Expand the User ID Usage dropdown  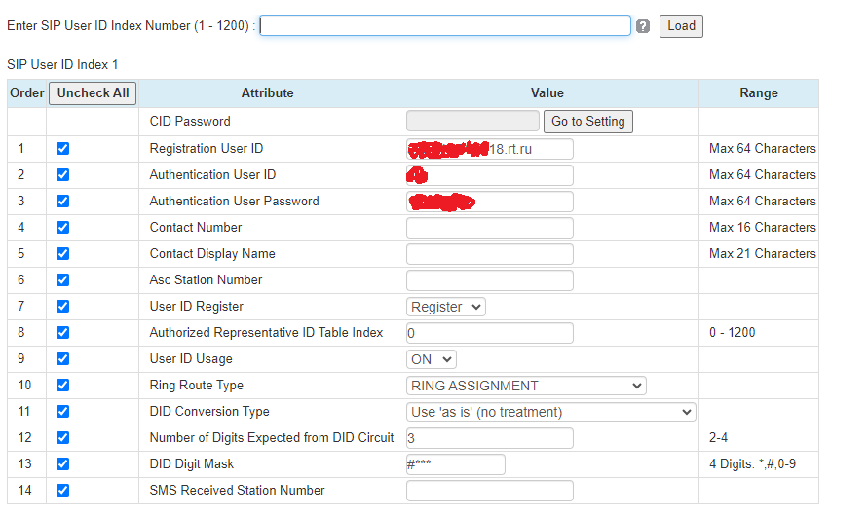[x=431, y=359]
